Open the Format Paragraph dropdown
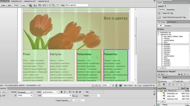This screenshot has width=190, height=106. (25, 92)
